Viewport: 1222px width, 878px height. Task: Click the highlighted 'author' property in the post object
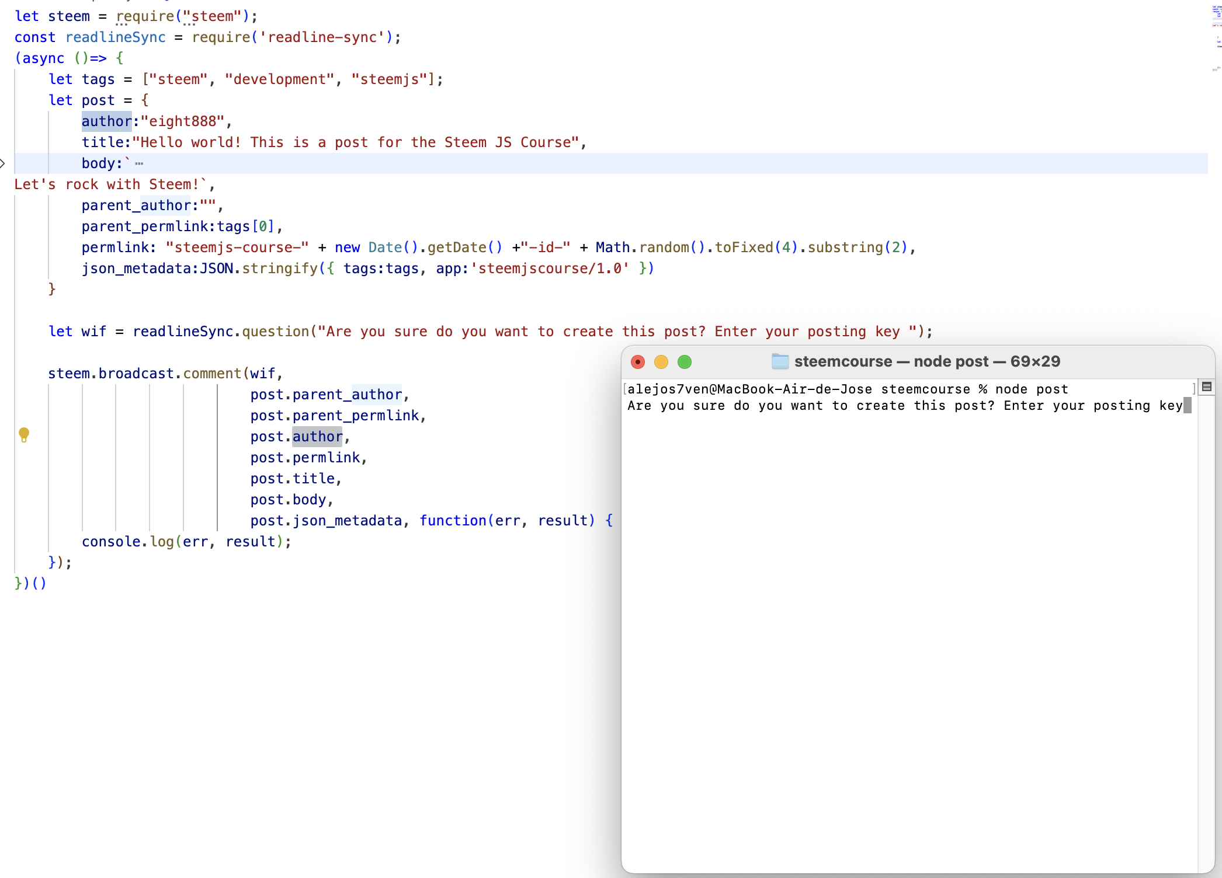tap(106, 121)
